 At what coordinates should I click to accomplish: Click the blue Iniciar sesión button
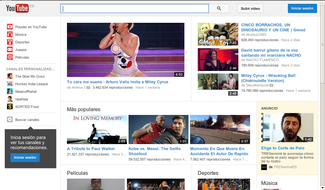point(302,8)
